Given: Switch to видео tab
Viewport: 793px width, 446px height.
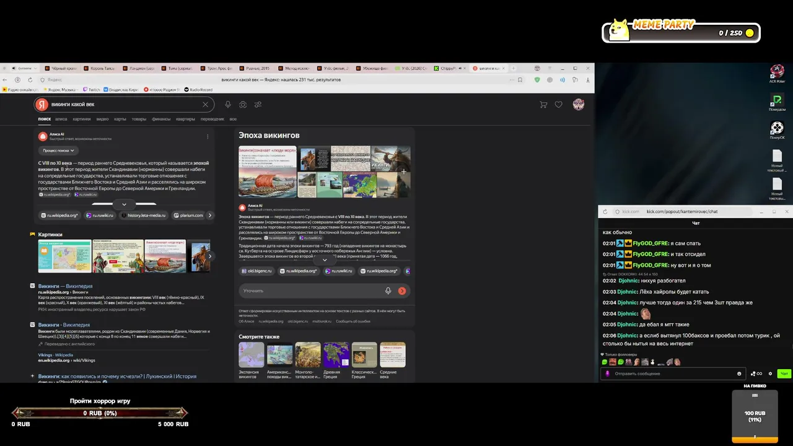Looking at the screenshot, I should tap(102, 119).
